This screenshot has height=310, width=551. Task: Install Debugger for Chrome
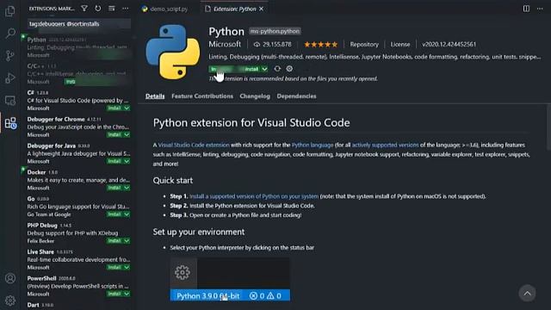(115, 135)
